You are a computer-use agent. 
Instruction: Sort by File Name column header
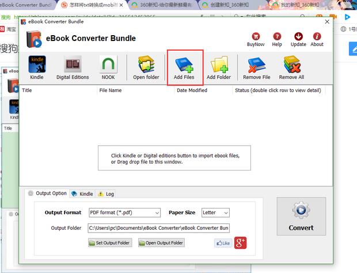tap(136, 90)
